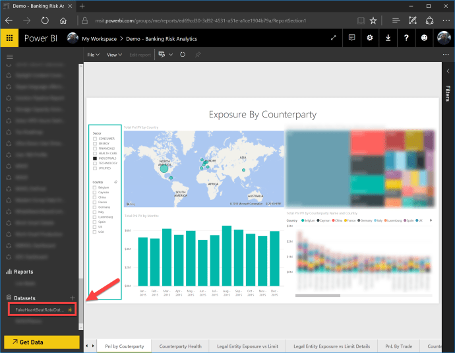This screenshot has height=353, width=455.
Task: Click the counterparty chart horizontal scrollbar
Action: tap(318, 296)
